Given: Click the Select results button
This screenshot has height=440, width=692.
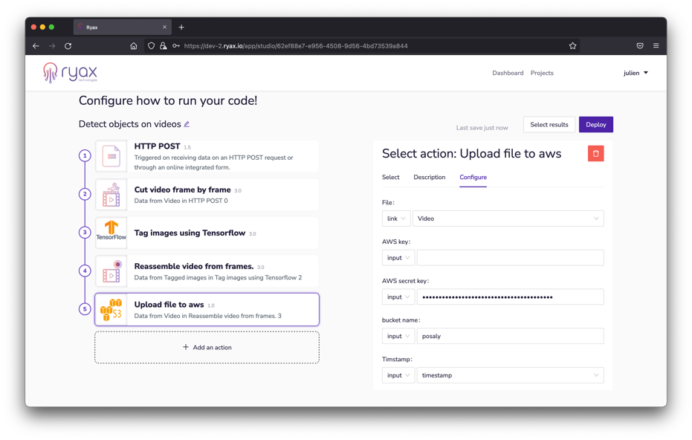Looking at the screenshot, I should click(x=549, y=125).
